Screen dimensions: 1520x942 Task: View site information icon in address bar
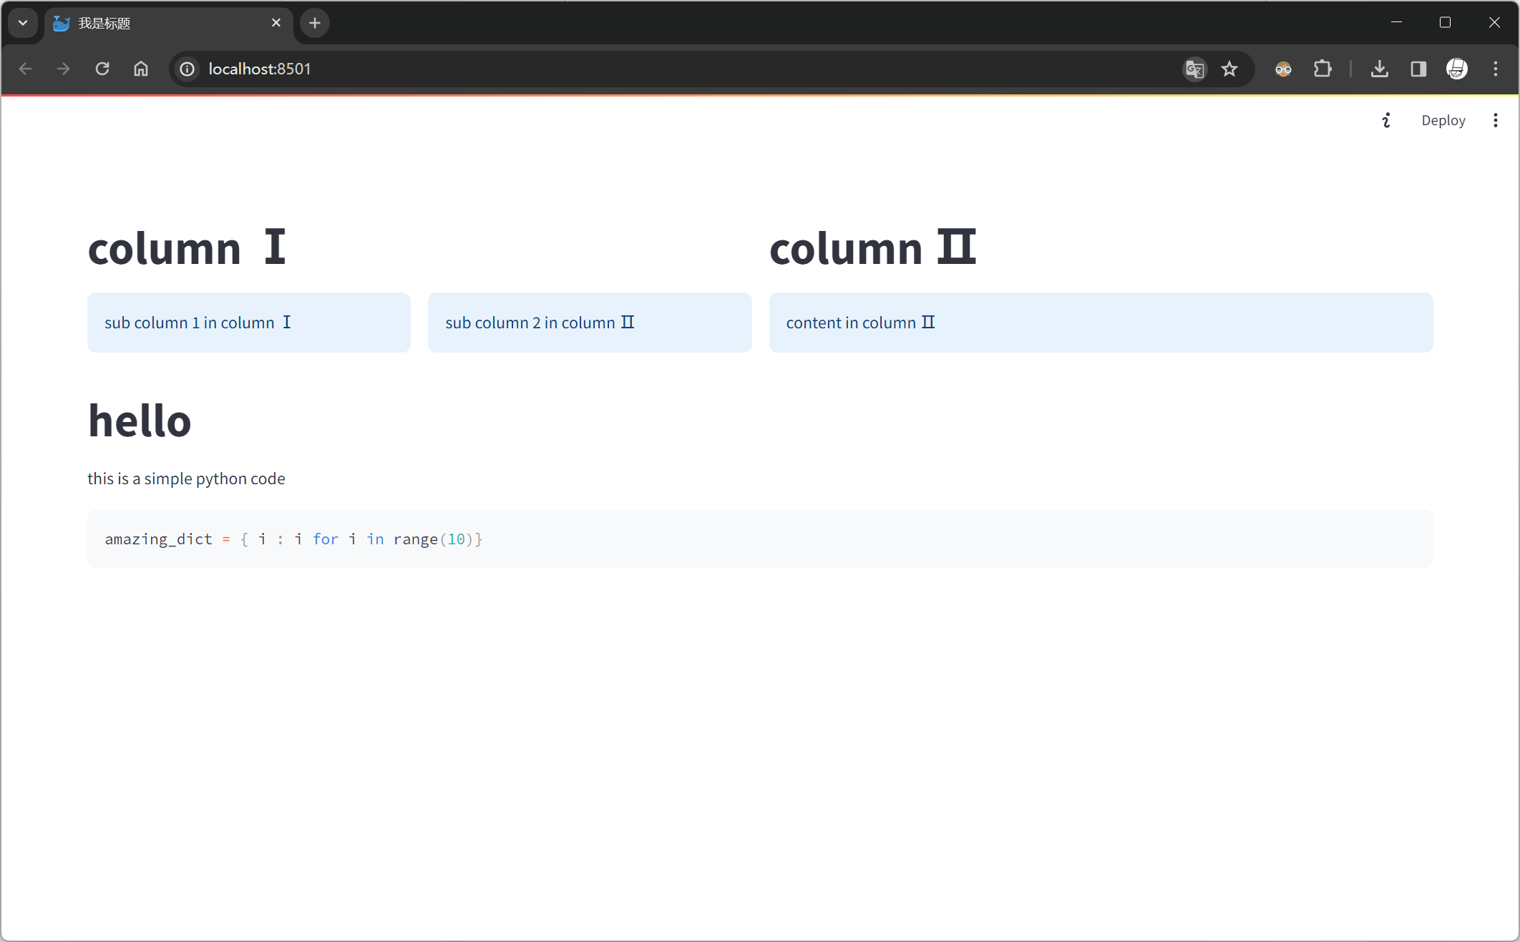187,69
